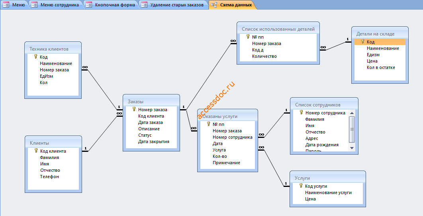Click the Услуги table title bar
Image resolution: width=423 pixels, height=216 pixels.
pyautogui.click(x=328, y=178)
